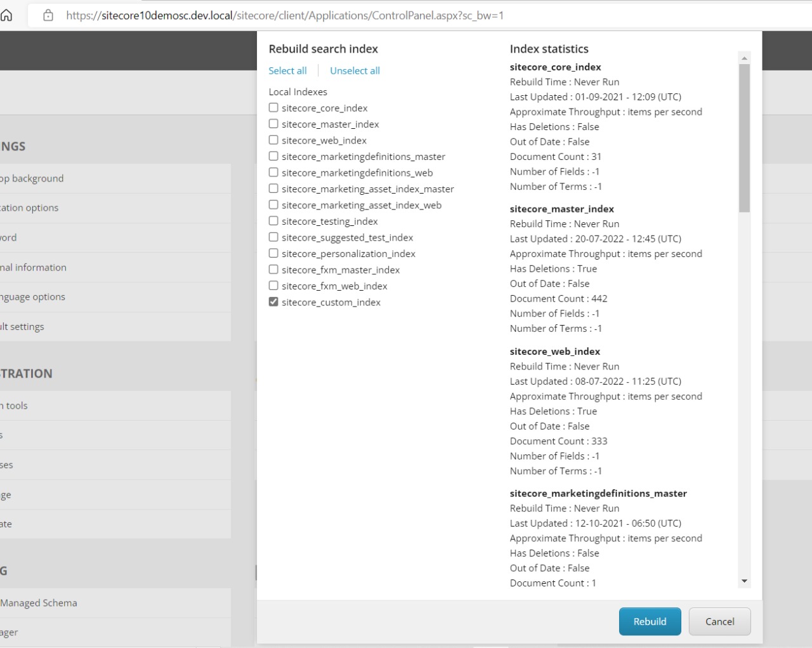Click the Select all link

pyautogui.click(x=287, y=70)
